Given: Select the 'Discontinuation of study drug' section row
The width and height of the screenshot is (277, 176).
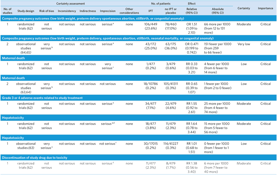Looking at the screenshot, I should tap(35, 158).
